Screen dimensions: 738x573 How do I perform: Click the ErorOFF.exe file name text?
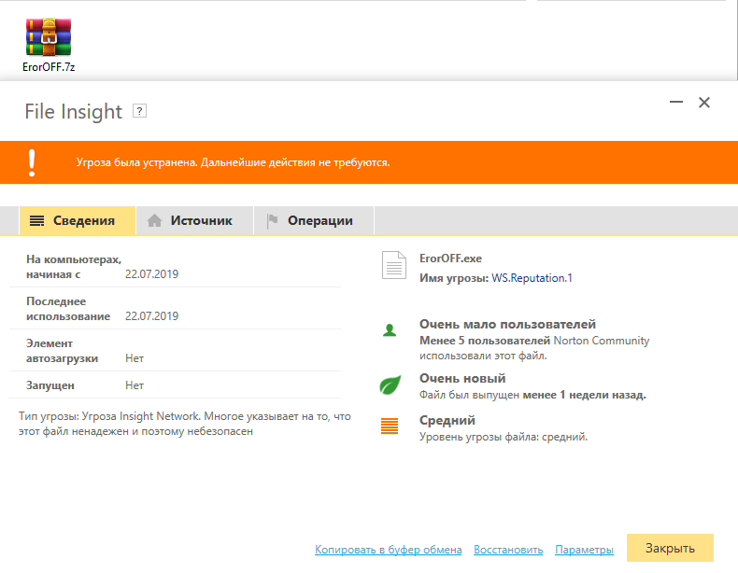[450, 259]
